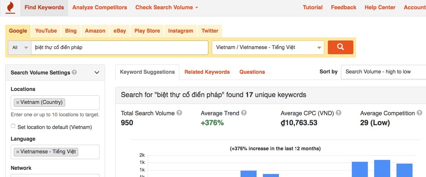Click the keyword search input field

point(120,48)
